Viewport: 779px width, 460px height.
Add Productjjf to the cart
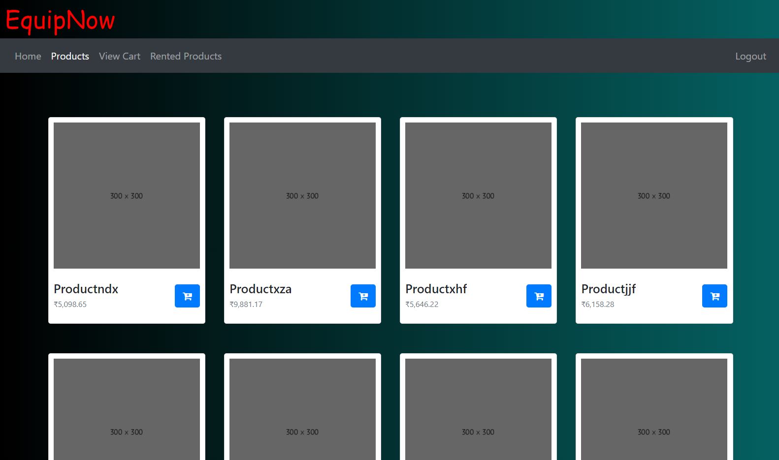point(714,296)
